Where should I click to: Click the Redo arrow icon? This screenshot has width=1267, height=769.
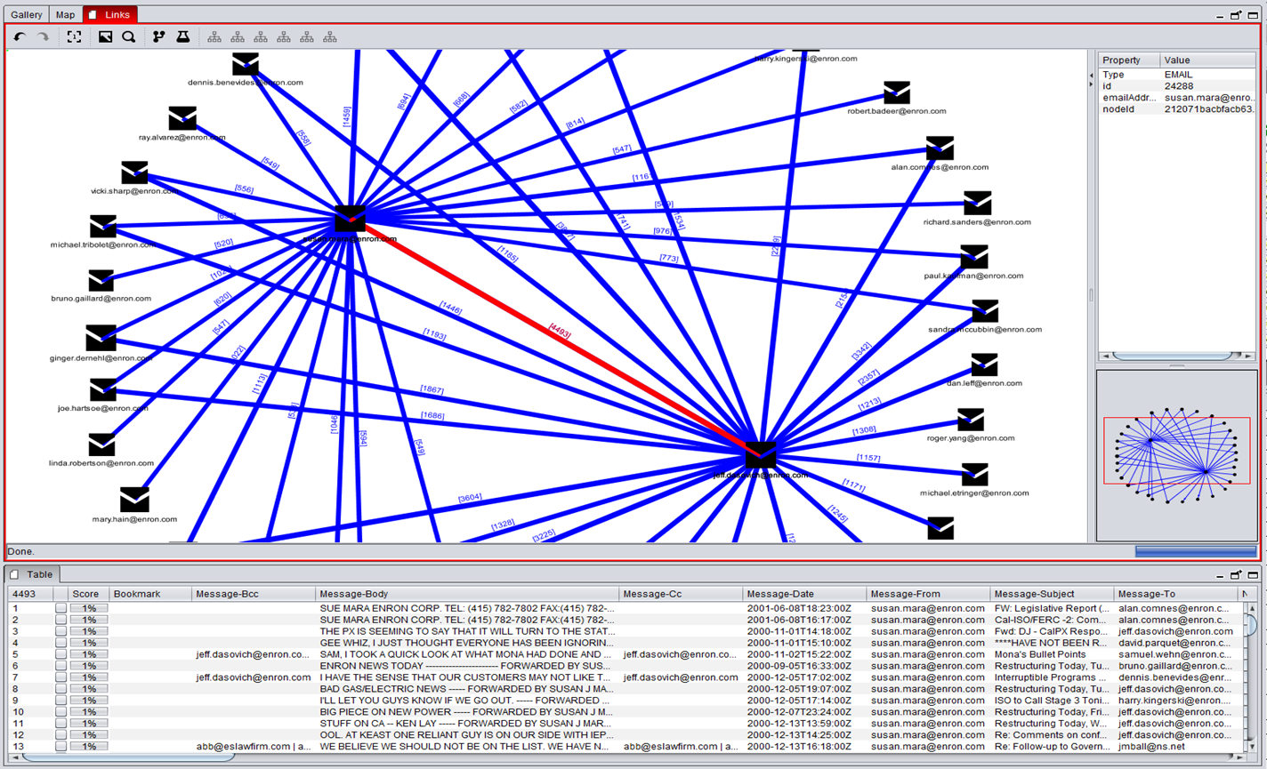[42, 36]
